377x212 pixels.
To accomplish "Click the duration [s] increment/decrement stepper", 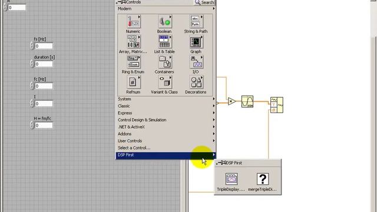I will [x=32, y=64].
